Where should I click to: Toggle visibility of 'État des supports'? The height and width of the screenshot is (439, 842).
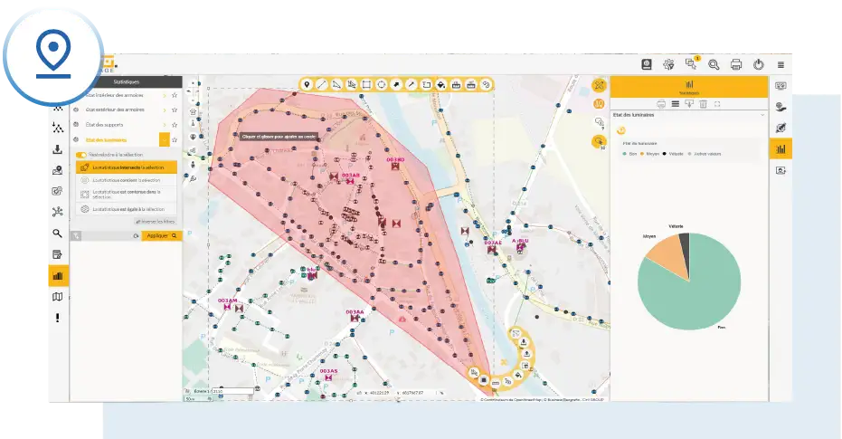[x=76, y=125]
